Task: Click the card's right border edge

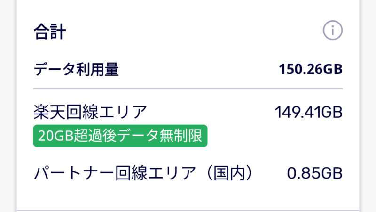Action: [360, 106]
